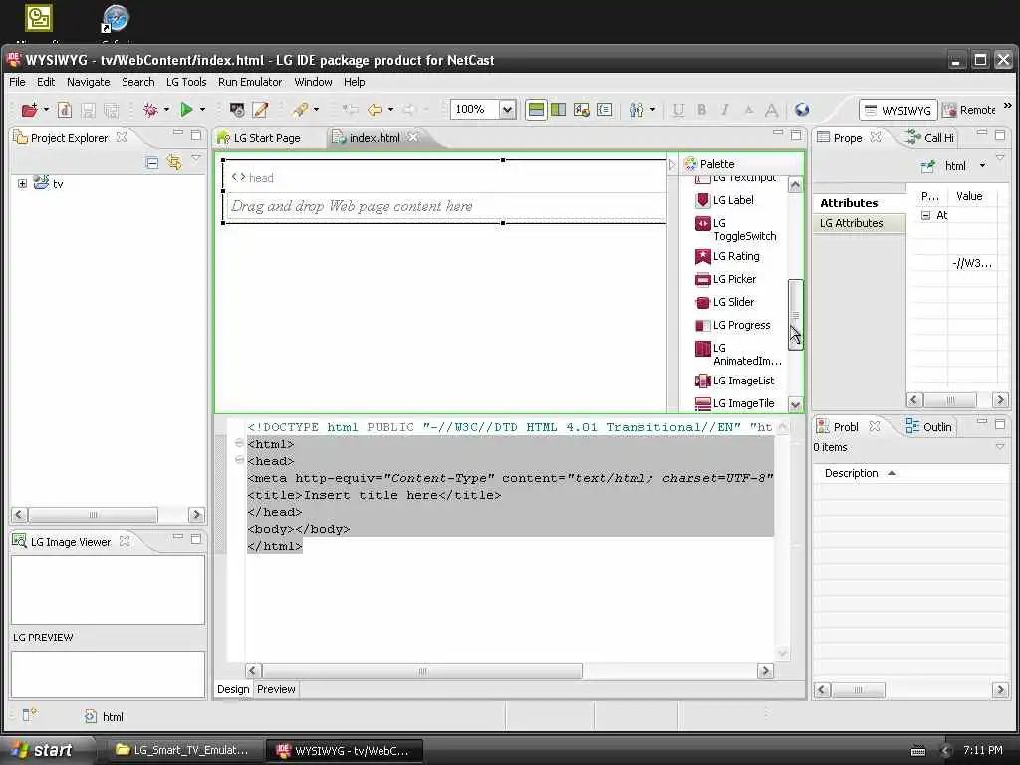Switch to Call Hierarchy tab
The width and height of the screenshot is (1020, 765).
[x=929, y=137]
